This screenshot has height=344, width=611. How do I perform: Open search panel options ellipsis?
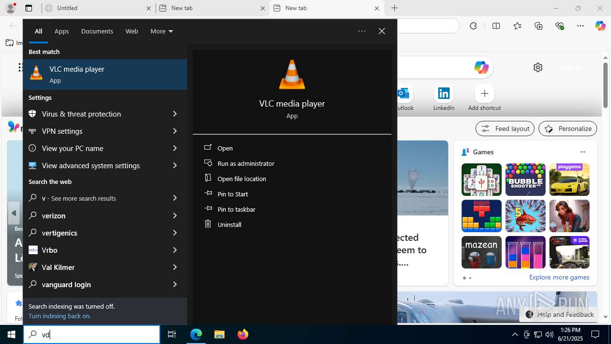(x=362, y=31)
